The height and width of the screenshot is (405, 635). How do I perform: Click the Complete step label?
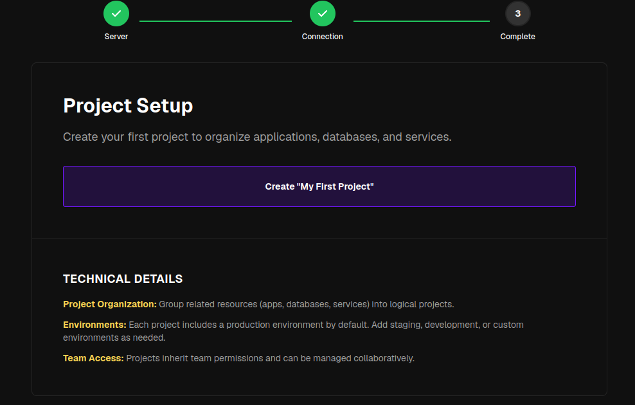pos(517,37)
